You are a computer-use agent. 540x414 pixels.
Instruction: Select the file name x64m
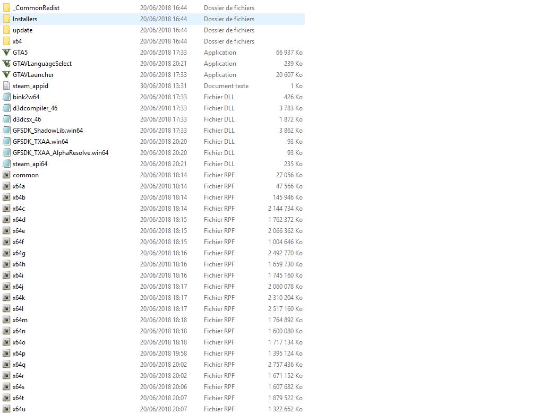coord(20,320)
